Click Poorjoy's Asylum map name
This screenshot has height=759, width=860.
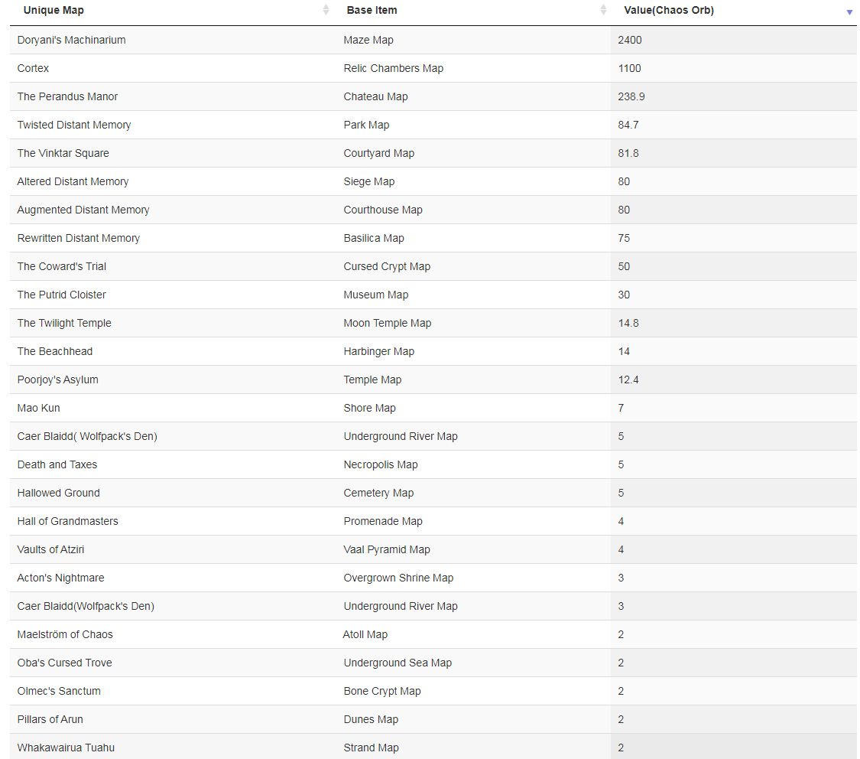click(x=57, y=379)
